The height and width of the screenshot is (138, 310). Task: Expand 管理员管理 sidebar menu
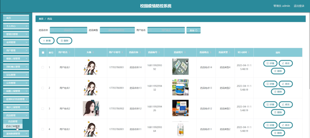pyautogui.click(x=16, y=34)
